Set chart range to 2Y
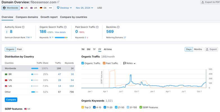Screen dimensions: 220x112 [100, 49]
